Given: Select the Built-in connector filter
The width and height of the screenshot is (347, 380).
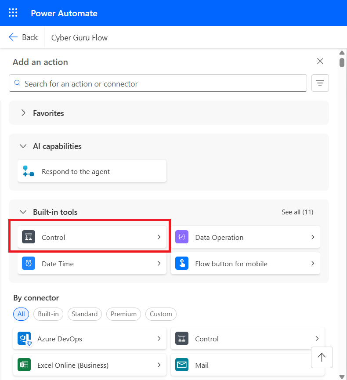Looking at the screenshot, I should 48,314.
